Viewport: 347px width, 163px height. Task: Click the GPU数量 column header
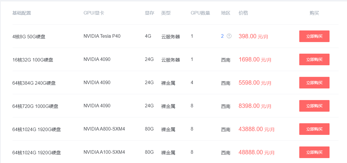point(201,13)
